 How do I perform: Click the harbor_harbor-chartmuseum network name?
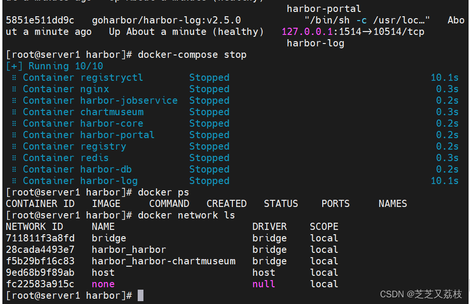click(x=164, y=261)
